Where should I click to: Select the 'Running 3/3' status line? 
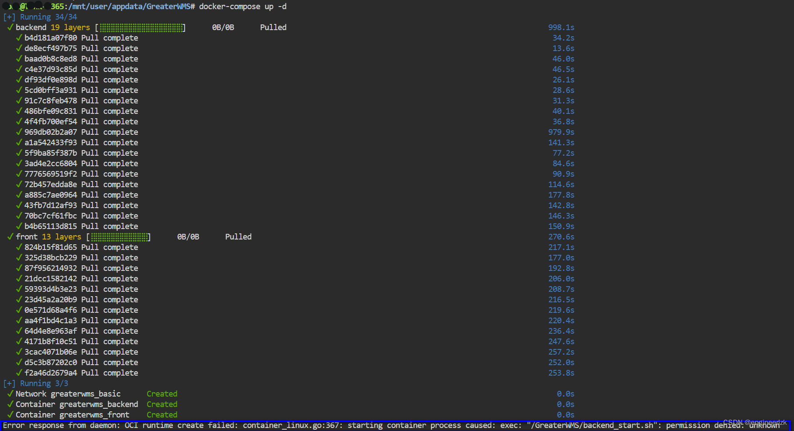coord(36,383)
